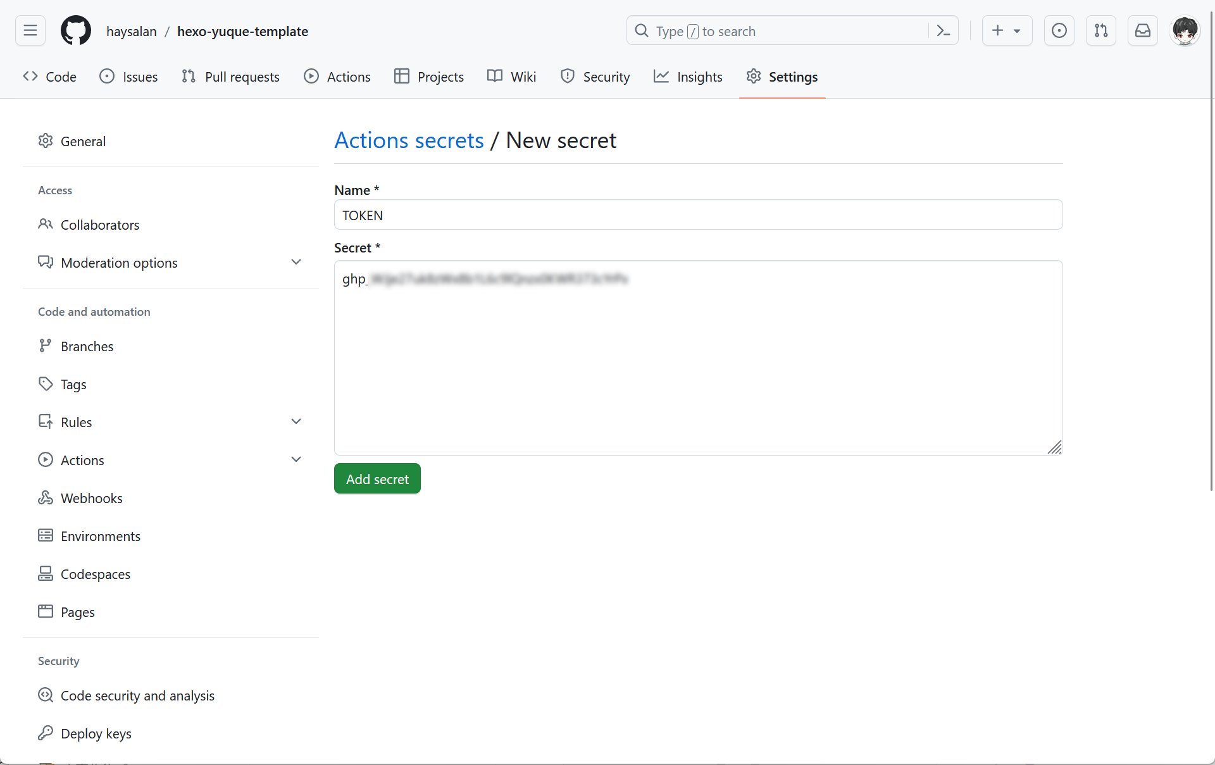Open Webhooks settings in sidebar
Viewport: 1215px width, 765px height.
(x=91, y=498)
